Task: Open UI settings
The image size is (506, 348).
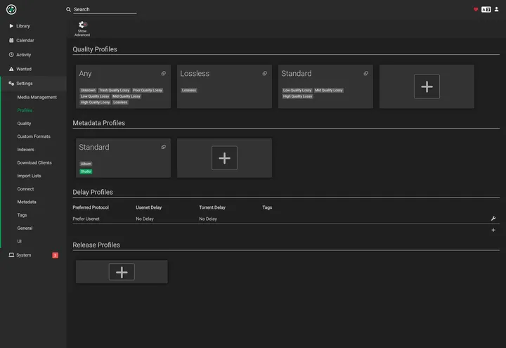Action: [x=20, y=241]
